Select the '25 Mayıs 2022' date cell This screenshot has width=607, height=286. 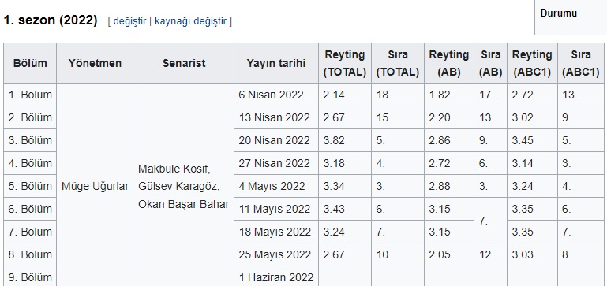[276, 254]
